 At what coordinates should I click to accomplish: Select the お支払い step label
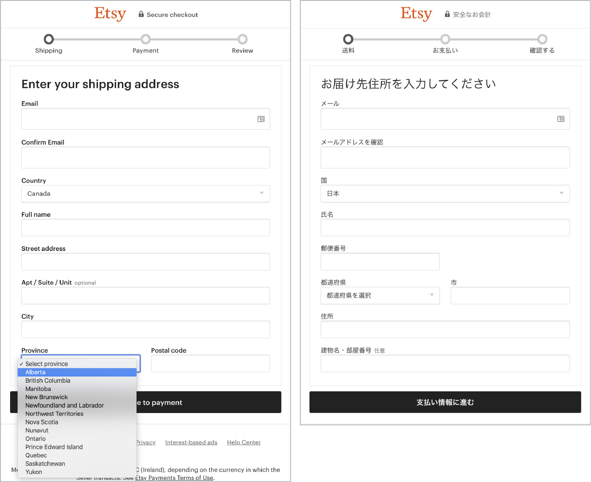(x=445, y=50)
